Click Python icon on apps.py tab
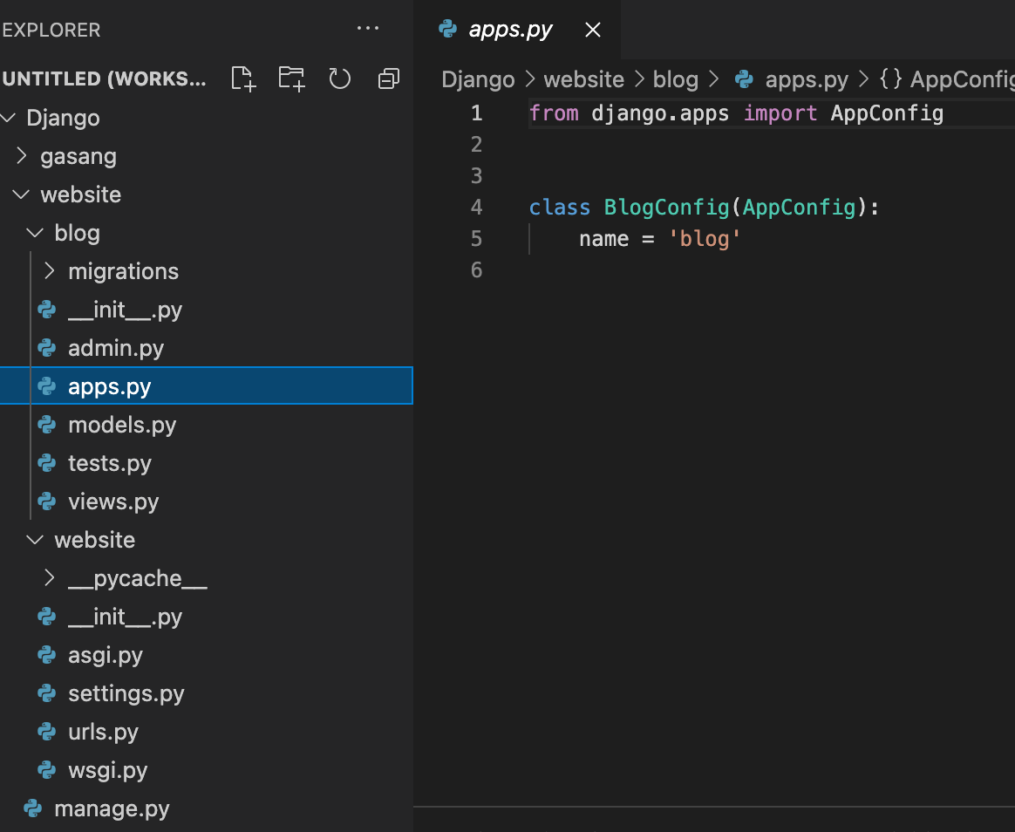The image size is (1015, 832). (448, 29)
